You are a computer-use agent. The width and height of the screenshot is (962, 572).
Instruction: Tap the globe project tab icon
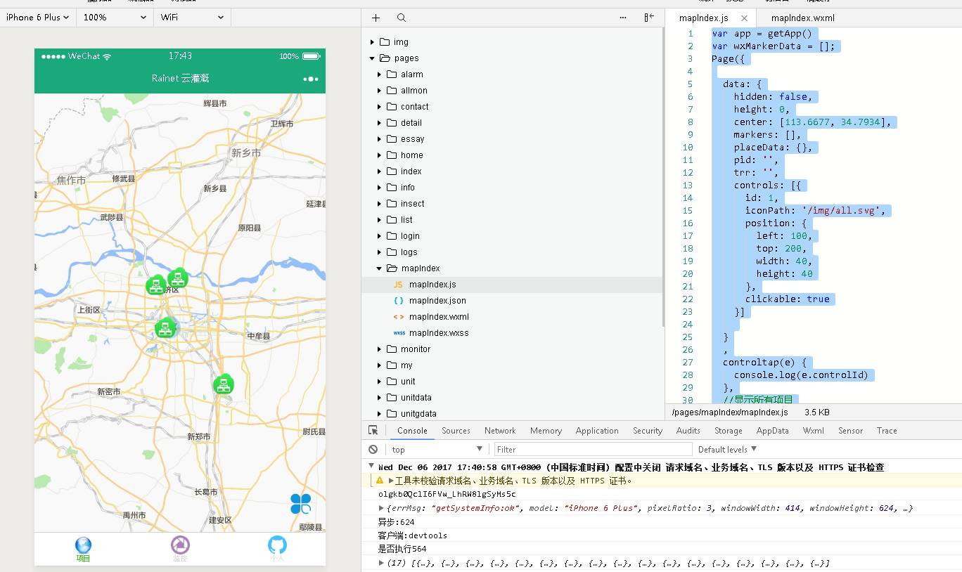(83, 545)
